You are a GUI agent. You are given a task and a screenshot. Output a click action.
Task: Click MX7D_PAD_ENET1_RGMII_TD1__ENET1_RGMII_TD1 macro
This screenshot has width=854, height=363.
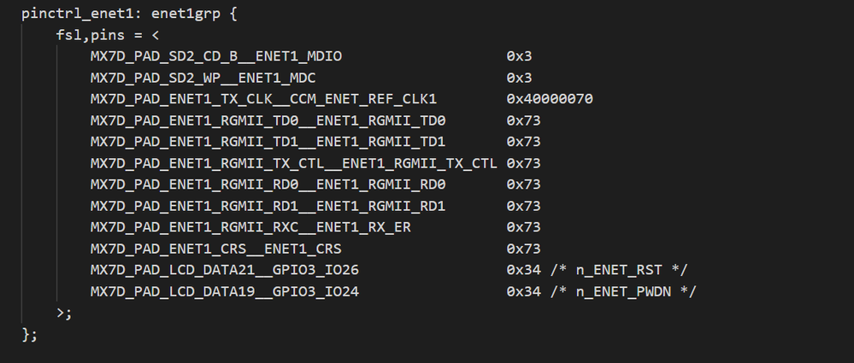[268, 142]
